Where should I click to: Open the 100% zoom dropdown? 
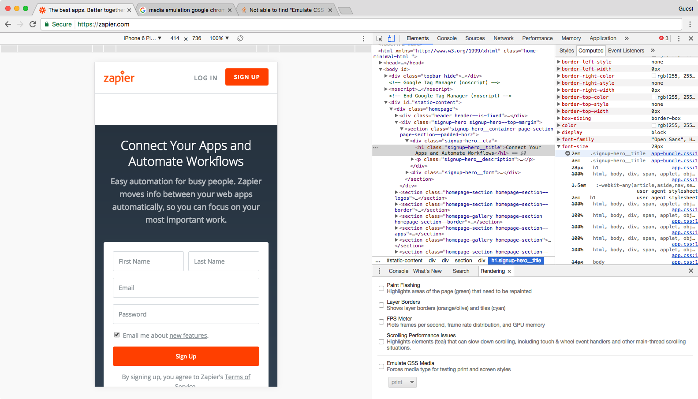[x=219, y=38]
